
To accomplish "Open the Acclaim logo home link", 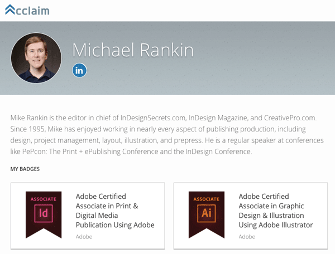I will click(x=27, y=10).
